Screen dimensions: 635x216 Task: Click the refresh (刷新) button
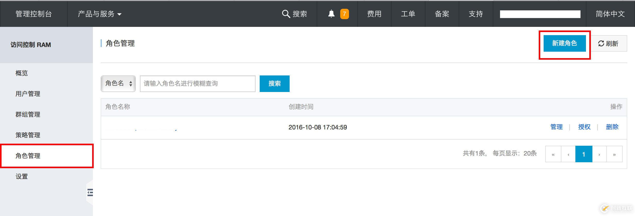click(608, 43)
